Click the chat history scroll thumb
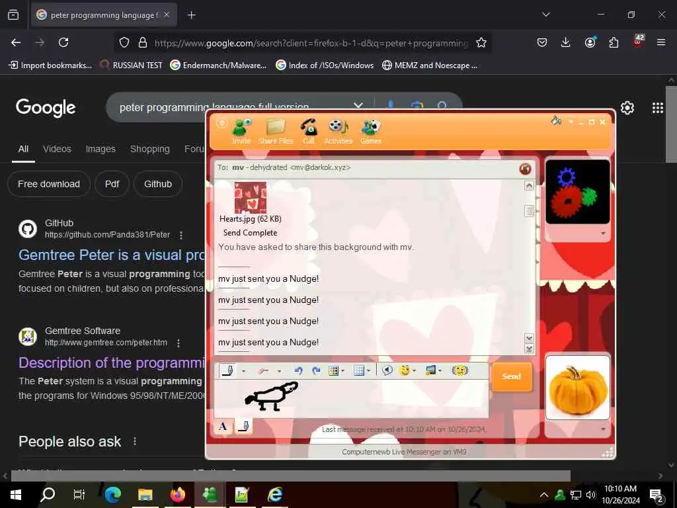The image size is (677, 508). coord(529,211)
